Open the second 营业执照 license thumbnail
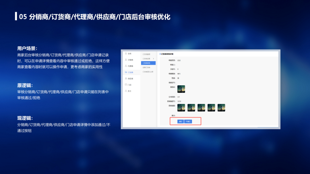The height and width of the screenshot is (174, 310). (191, 108)
